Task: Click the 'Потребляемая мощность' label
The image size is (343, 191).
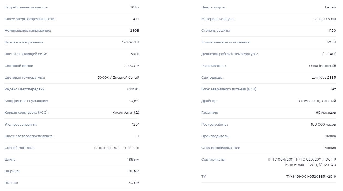Action: [27, 7]
